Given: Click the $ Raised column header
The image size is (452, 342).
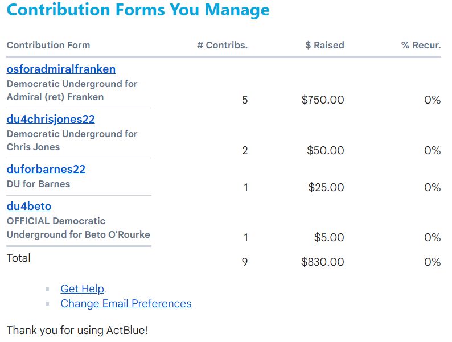Looking at the screenshot, I should click(324, 46).
